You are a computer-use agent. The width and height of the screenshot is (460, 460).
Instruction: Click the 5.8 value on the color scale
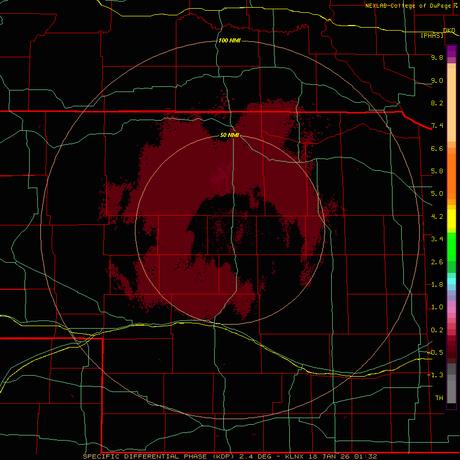437,171
